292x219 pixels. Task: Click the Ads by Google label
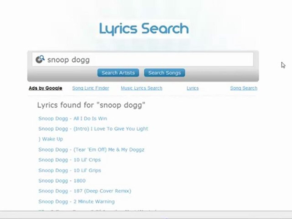pos(45,88)
